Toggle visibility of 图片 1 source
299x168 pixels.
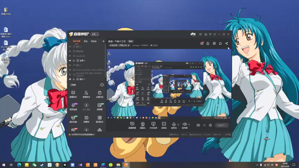click(70, 79)
